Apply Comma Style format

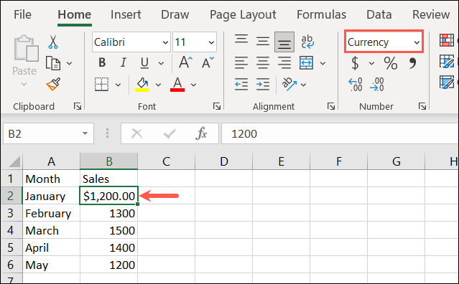pyautogui.click(x=412, y=62)
